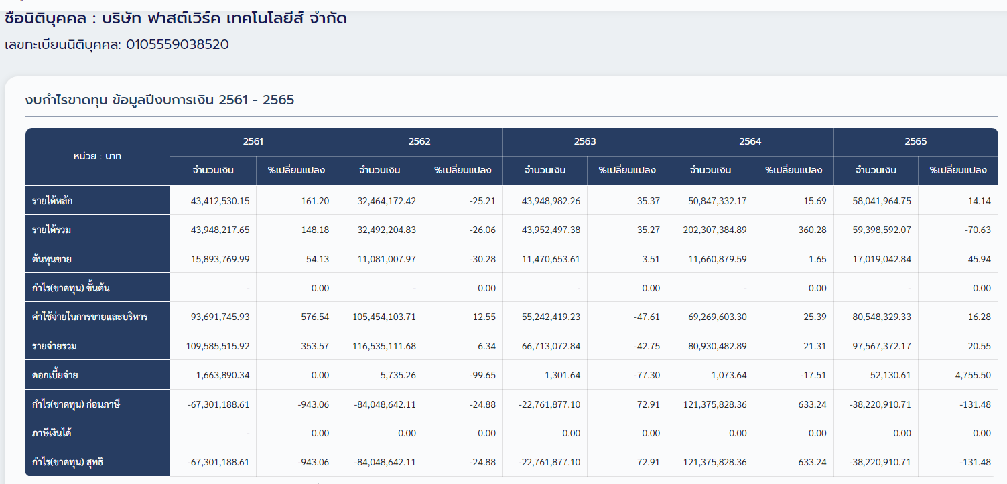The image size is (1007, 484).
Task: Click the value 11,081,007.97
Action: click(387, 259)
